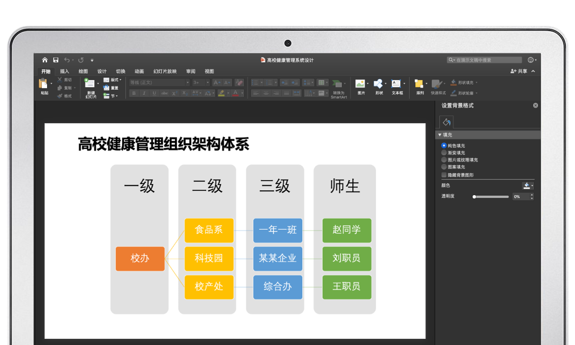This screenshot has height=345, width=575.
Task: Click the 重置 reset slide icon
Action: click(x=106, y=88)
